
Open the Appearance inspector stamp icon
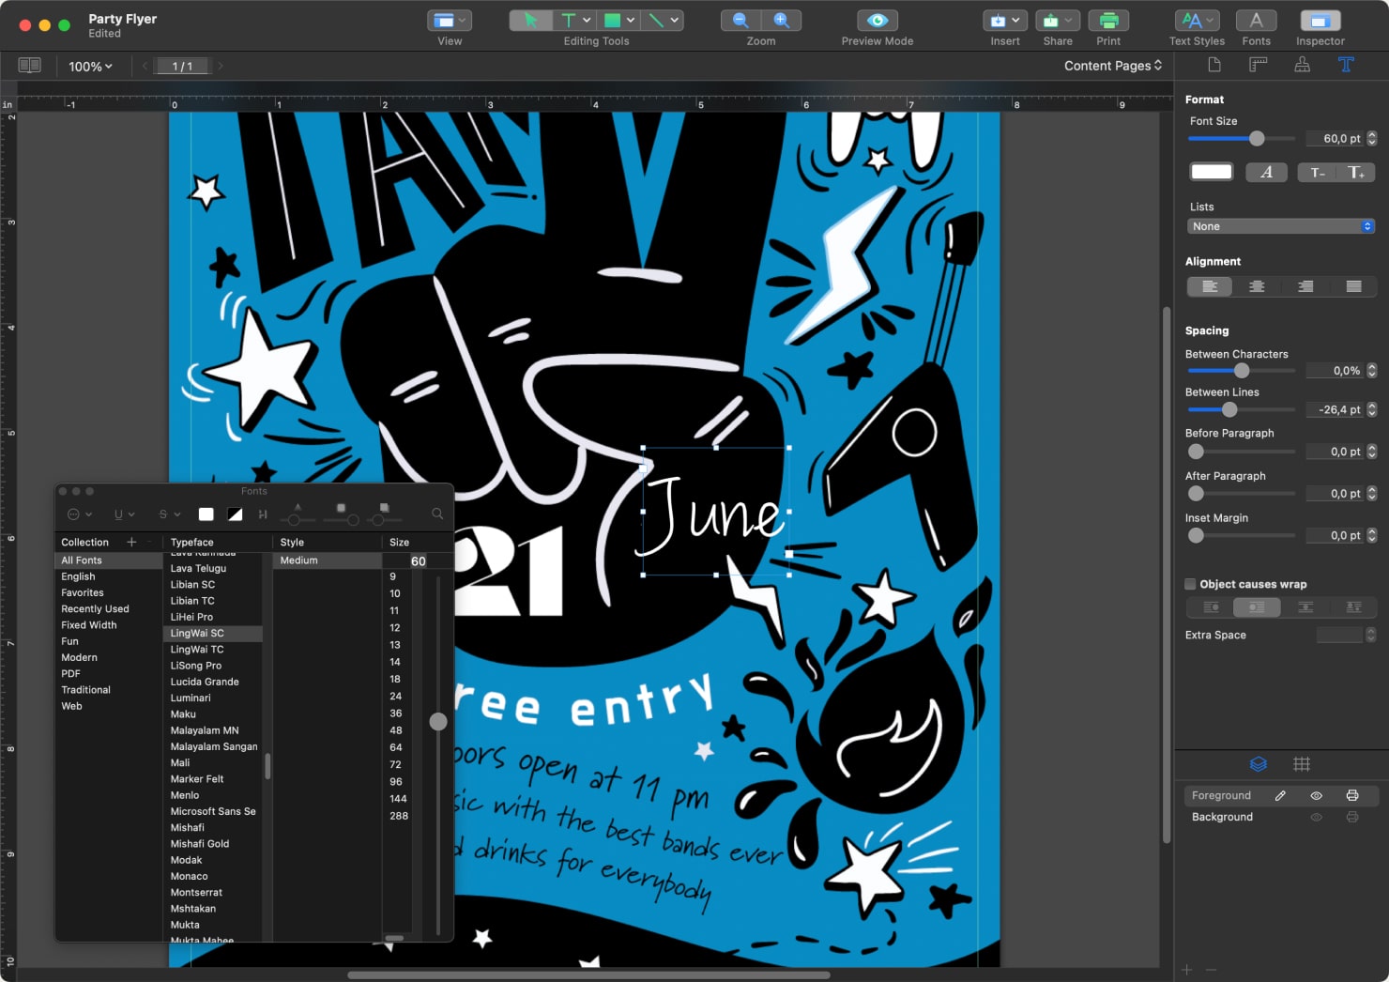point(1302,65)
